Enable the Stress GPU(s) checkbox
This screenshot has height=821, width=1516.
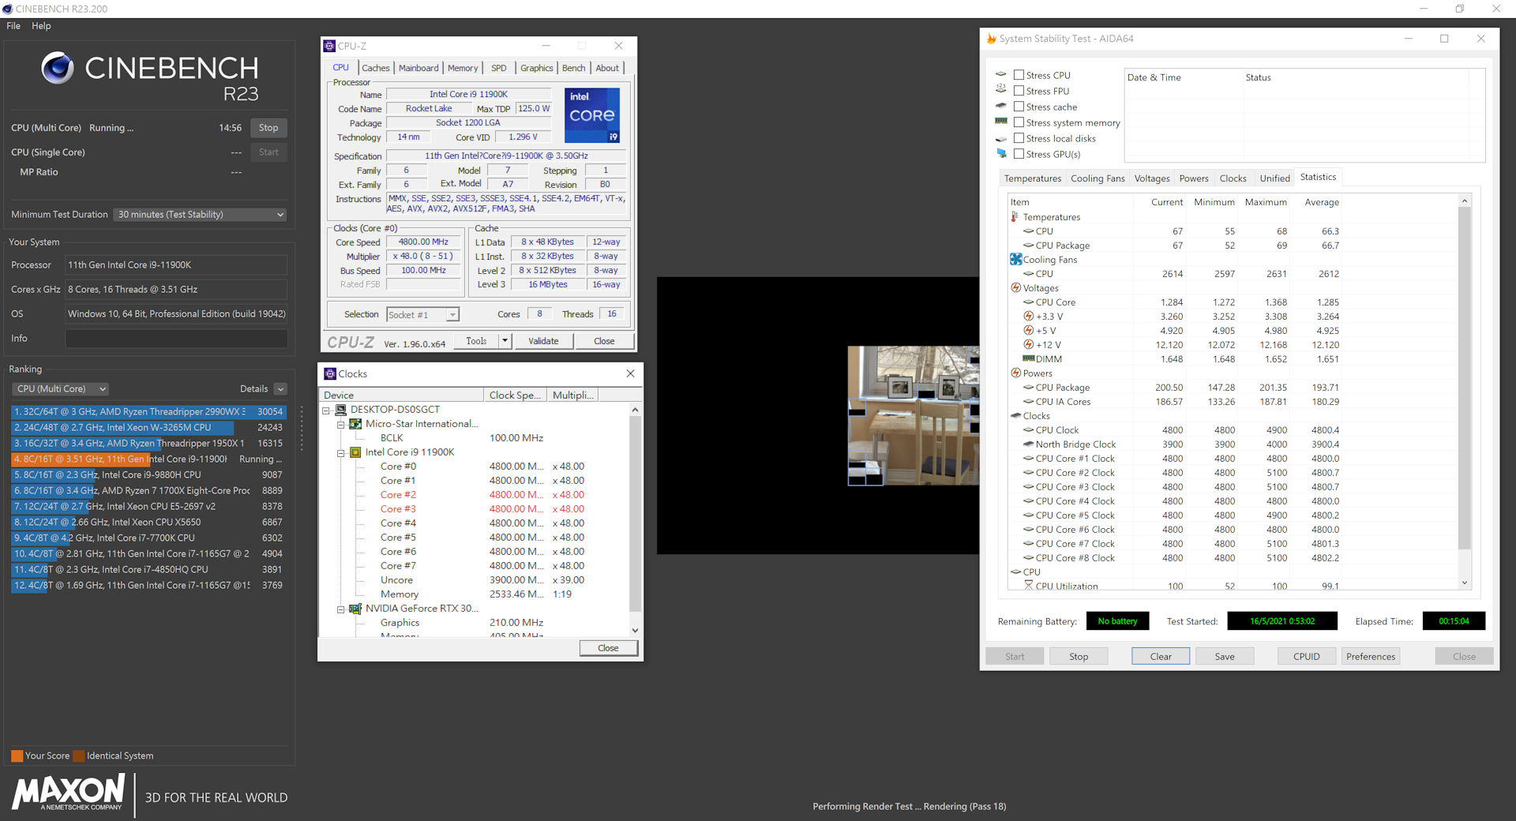pos(1019,154)
